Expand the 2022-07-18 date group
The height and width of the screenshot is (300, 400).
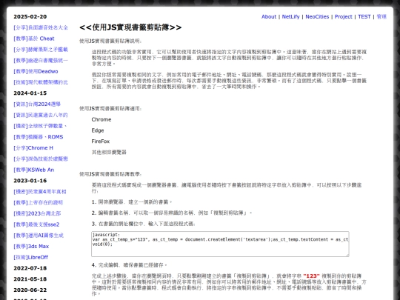pyautogui.click(x=30, y=268)
